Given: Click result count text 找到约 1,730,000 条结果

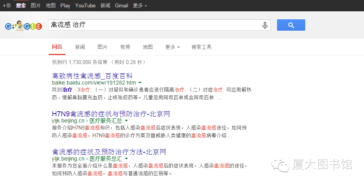Looking at the screenshot, I should coord(80,62).
